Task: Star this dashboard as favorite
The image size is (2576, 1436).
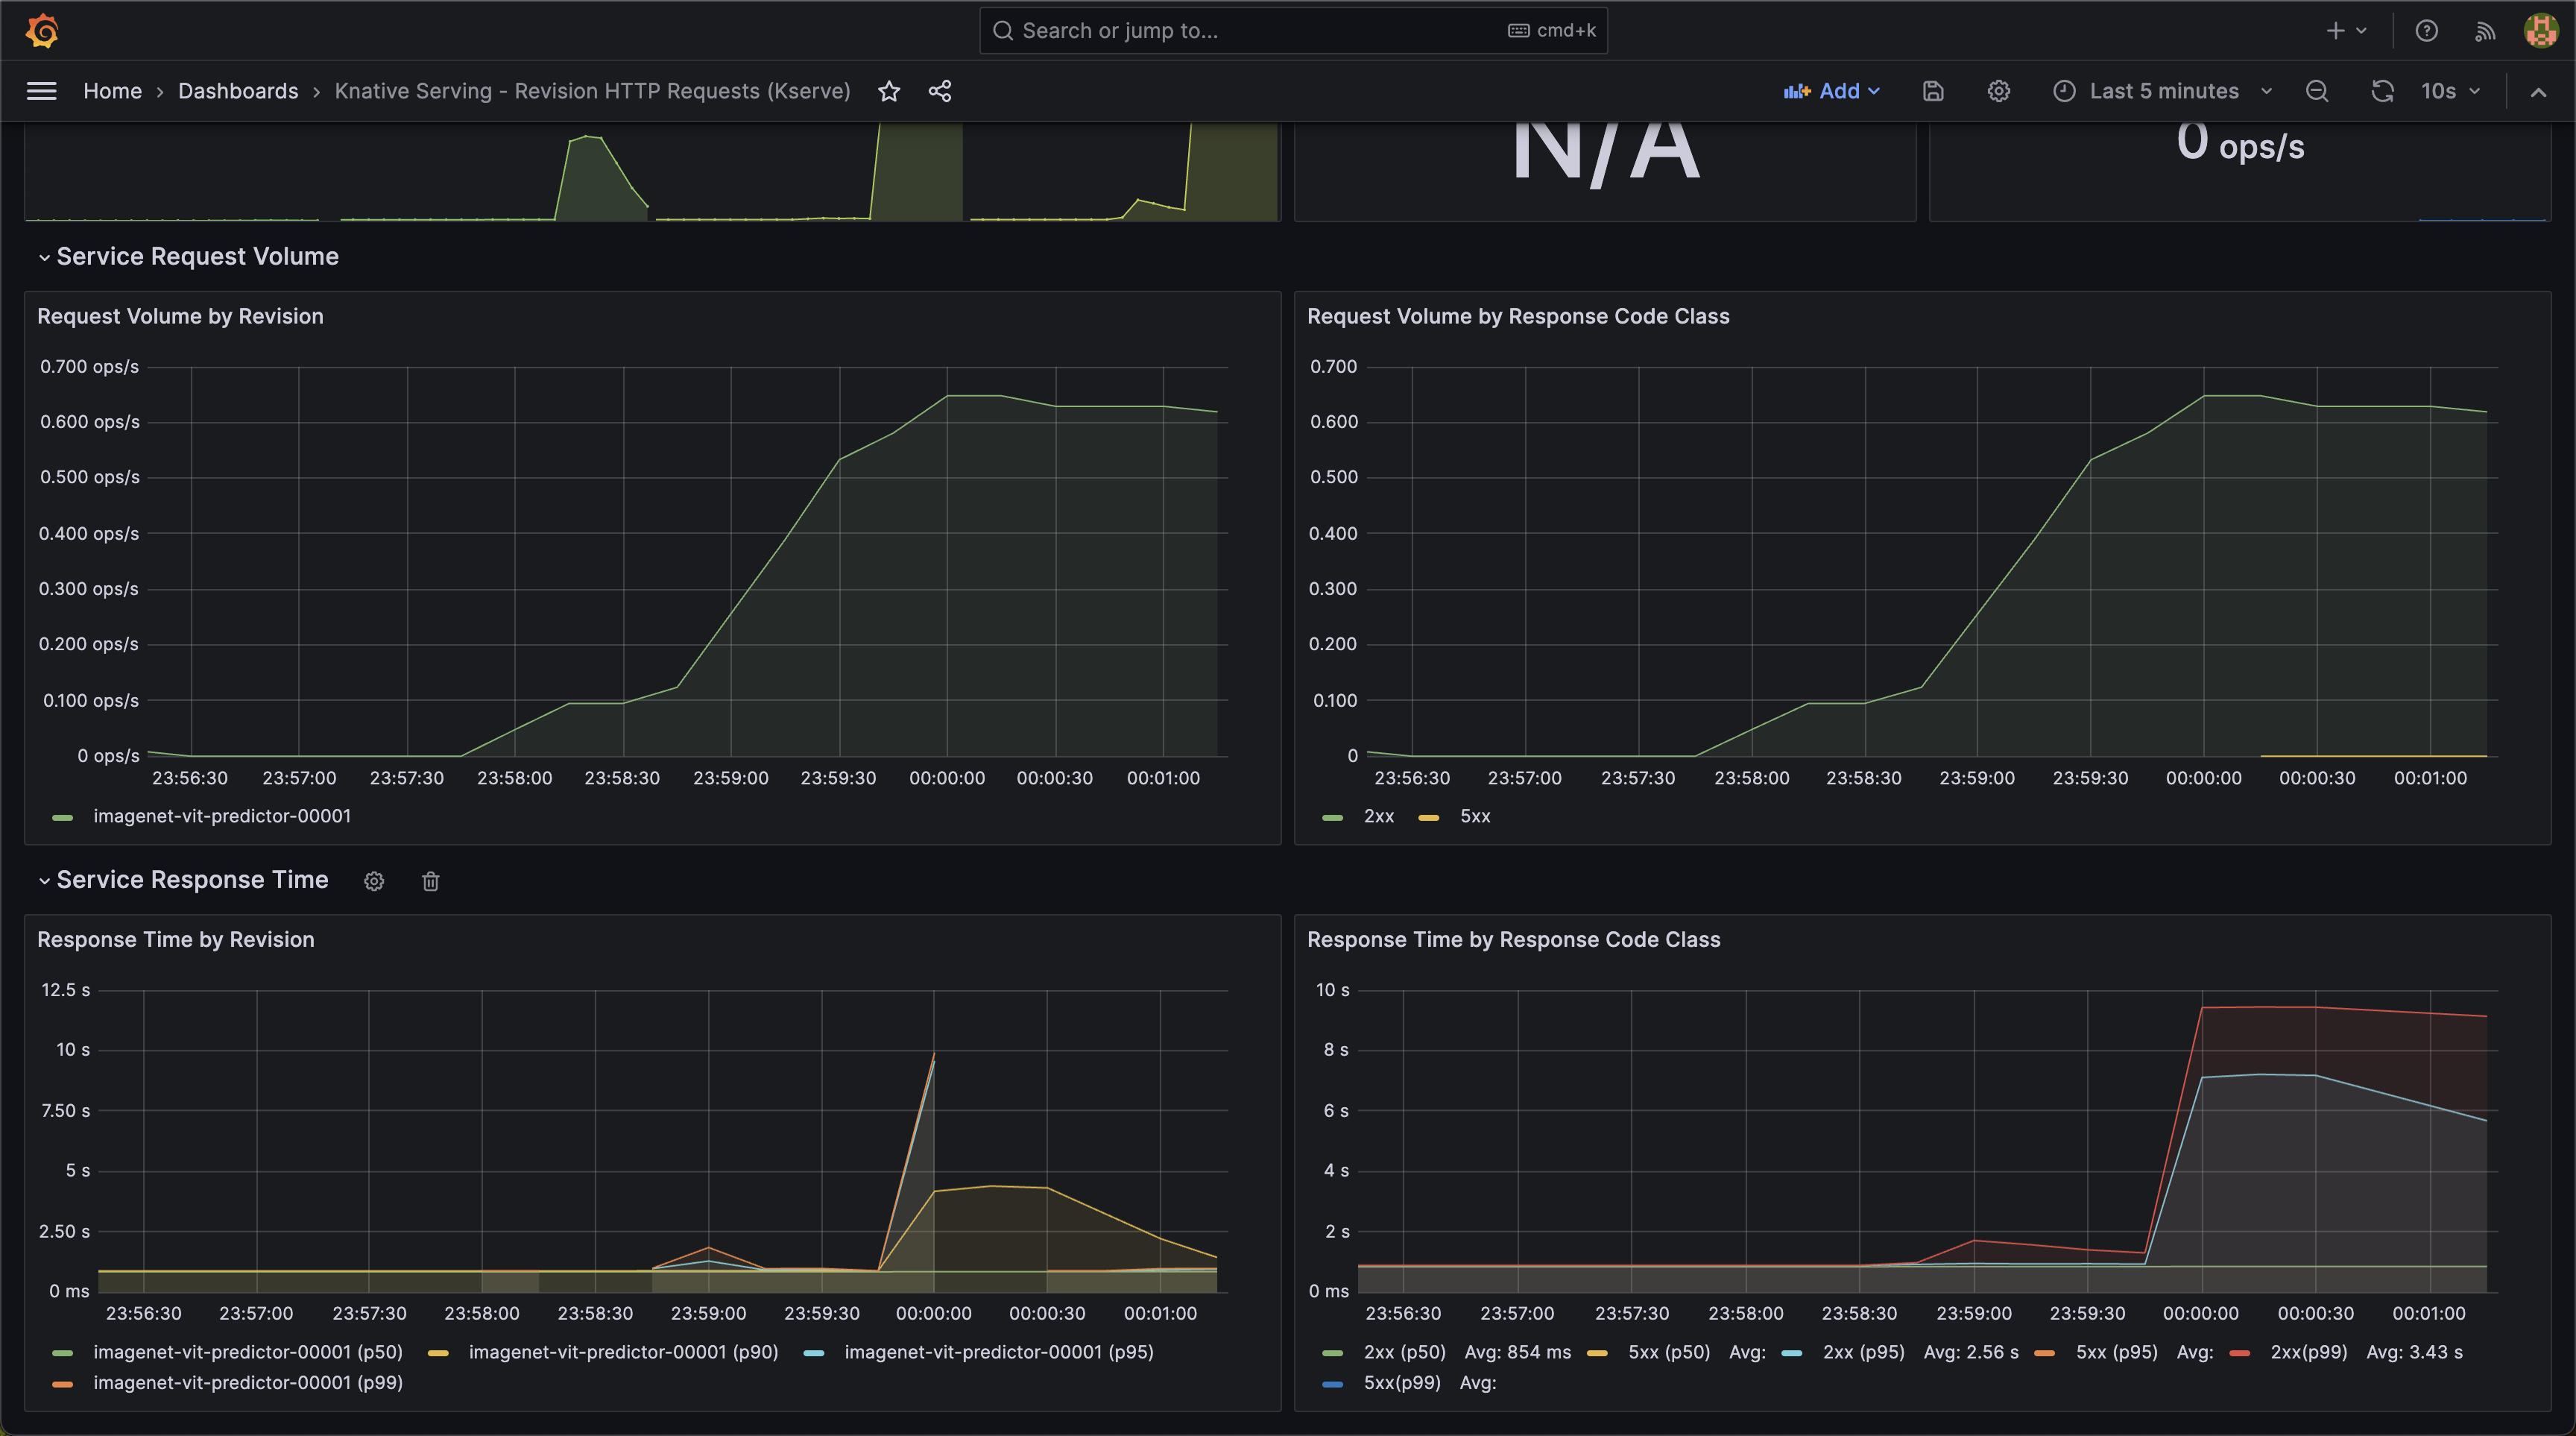Action: pos(889,91)
